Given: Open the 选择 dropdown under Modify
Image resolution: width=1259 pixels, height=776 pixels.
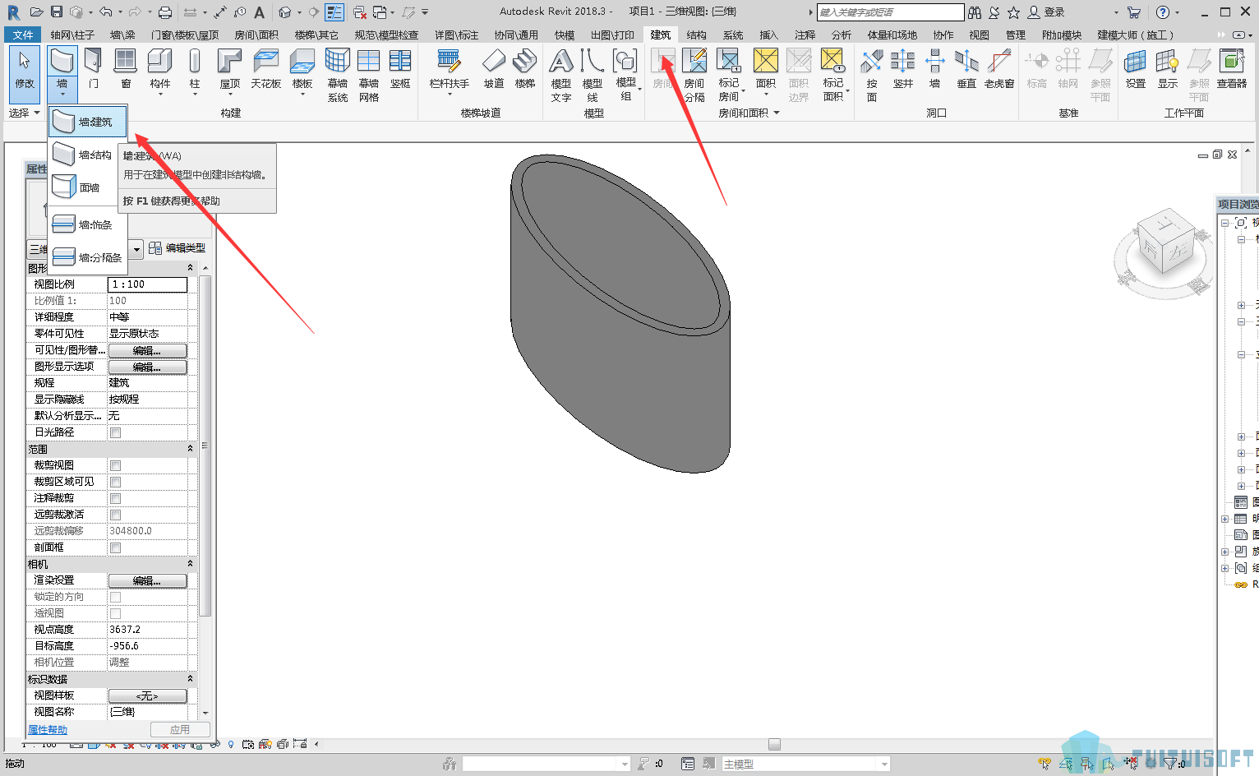Looking at the screenshot, I should point(25,113).
